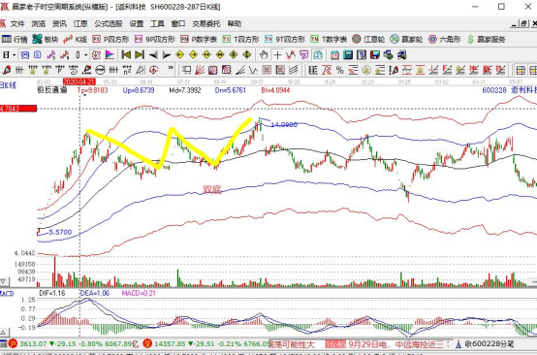
Task: Open the T四方形 time square
Action: (240, 40)
